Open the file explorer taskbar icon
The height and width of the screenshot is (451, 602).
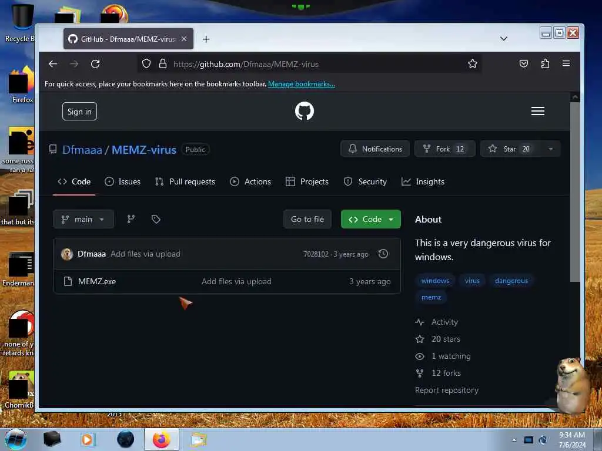pos(199,439)
